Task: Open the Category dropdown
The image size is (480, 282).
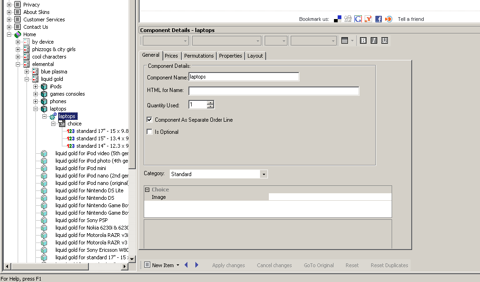Action: (264, 174)
